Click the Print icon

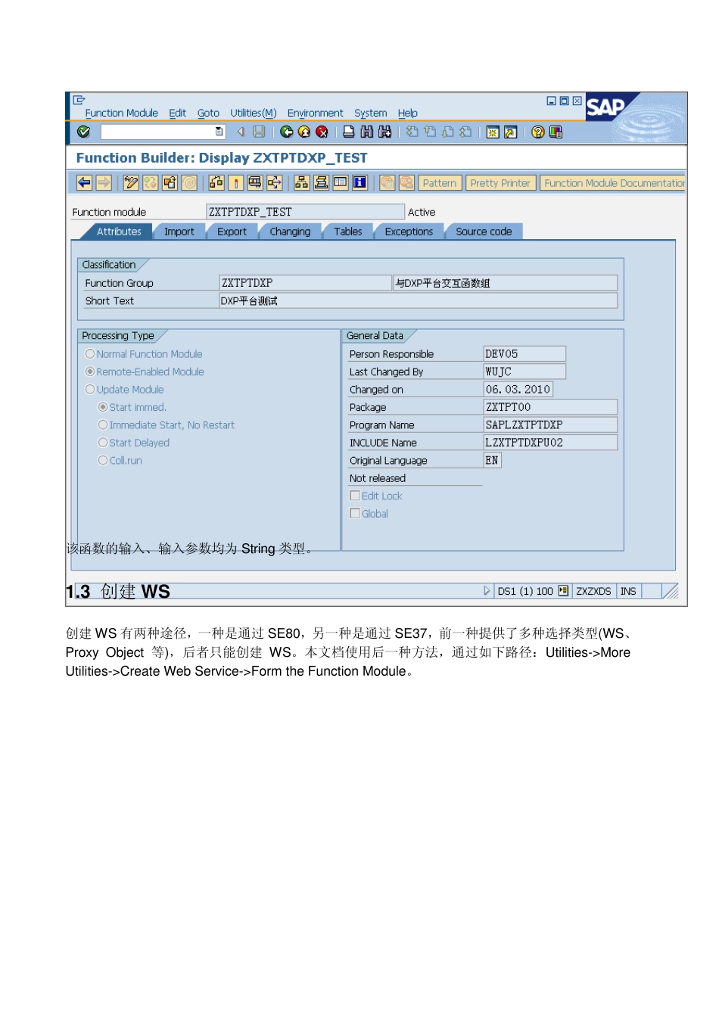(x=348, y=132)
